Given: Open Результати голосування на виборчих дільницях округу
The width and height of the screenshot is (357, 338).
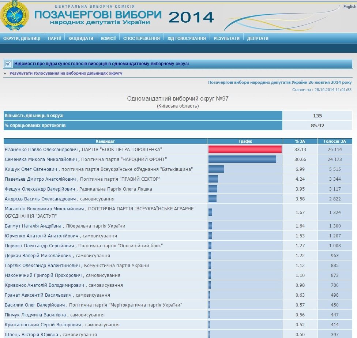Looking at the screenshot, I should pos(66,73).
